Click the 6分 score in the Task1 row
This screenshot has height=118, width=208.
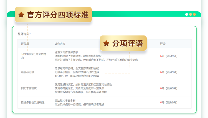[x=162, y=56]
